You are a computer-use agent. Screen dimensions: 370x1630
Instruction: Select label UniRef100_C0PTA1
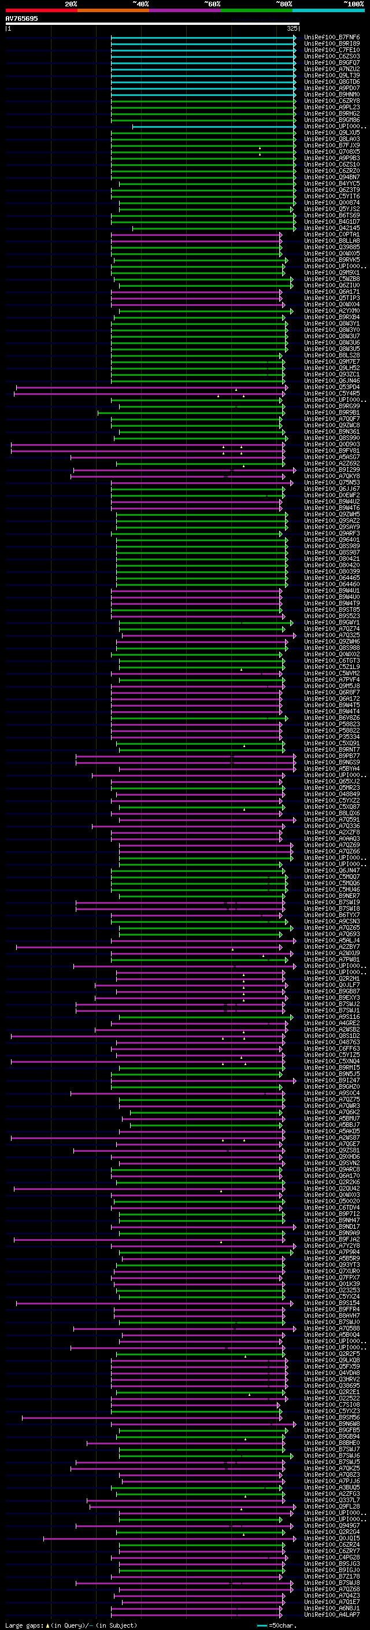(x=332, y=234)
